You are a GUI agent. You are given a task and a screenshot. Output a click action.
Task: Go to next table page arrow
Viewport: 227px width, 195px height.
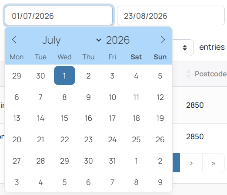(x=191, y=163)
